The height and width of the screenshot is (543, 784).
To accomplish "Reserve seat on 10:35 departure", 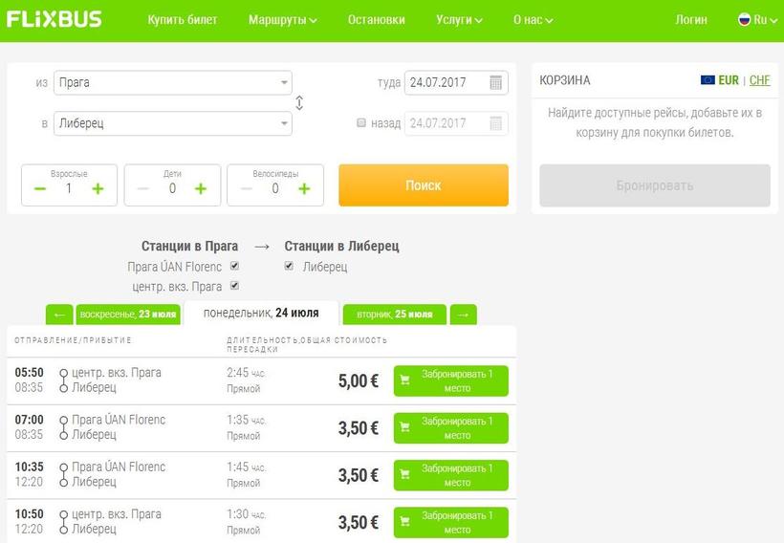I will tap(451, 475).
